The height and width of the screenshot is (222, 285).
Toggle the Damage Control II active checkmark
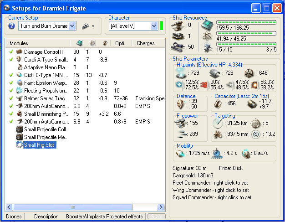(11, 52)
